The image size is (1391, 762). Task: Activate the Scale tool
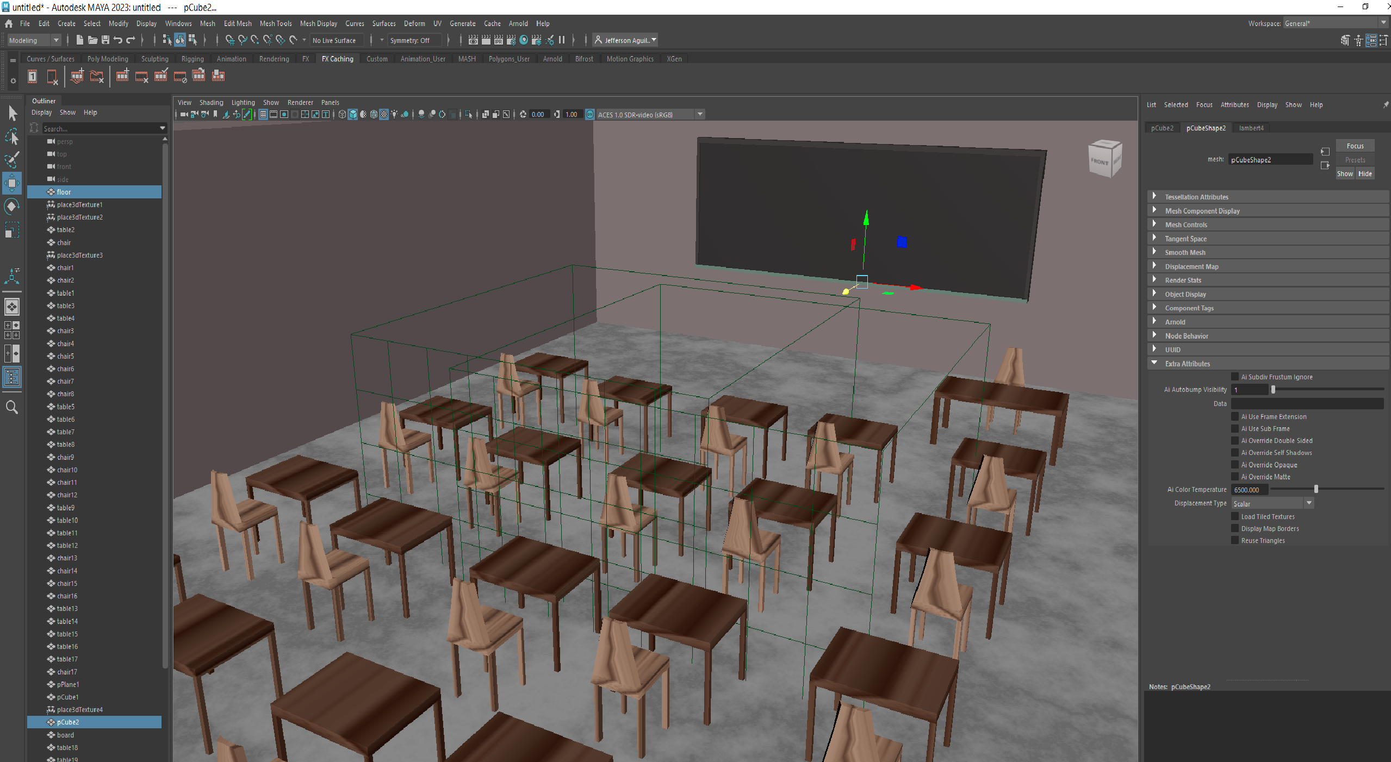click(12, 230)
